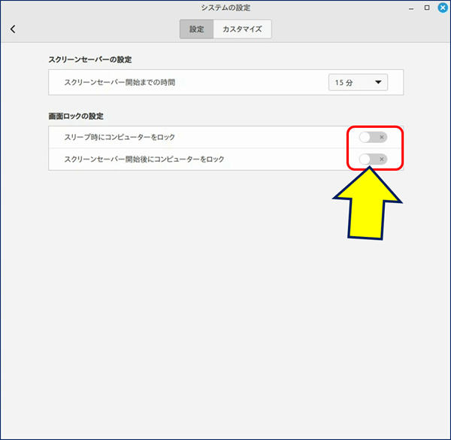This screenshot has height=440, width=451.
Task: Click the スリープ時にコンピューターをロック label text
Action: [x=120, y=138]
